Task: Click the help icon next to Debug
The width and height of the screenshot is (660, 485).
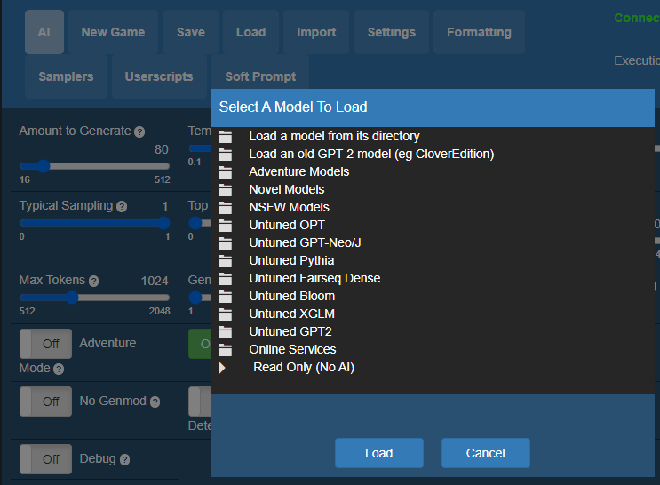Action: pyautogui.click(x=124, y=459)
